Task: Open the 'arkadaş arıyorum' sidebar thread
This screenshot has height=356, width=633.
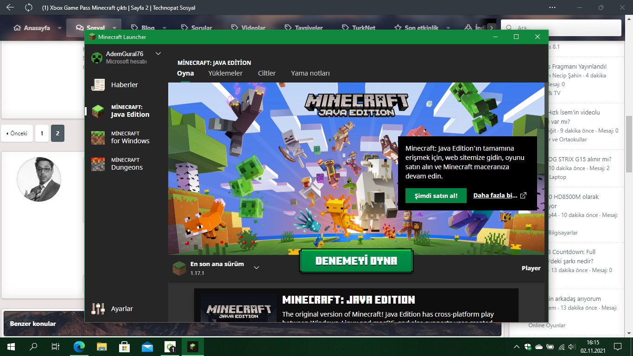Action: pyautogui.click(x=574, y=299)
